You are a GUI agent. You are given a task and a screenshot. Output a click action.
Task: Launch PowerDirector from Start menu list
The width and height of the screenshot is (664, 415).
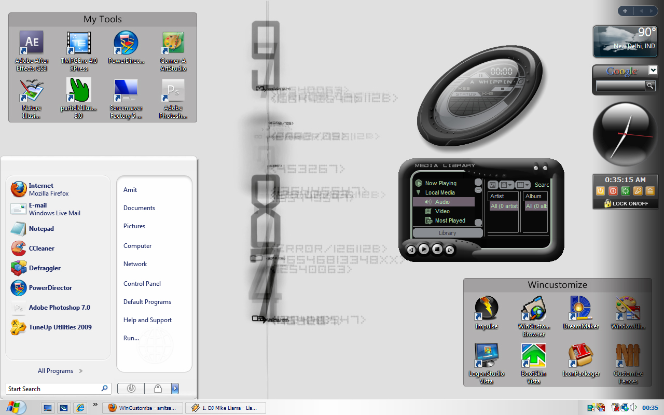tap(58, 288)
